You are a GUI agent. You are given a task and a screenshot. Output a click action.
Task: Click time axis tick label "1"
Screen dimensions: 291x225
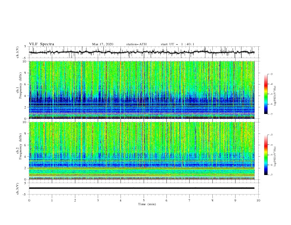[52, 200]
